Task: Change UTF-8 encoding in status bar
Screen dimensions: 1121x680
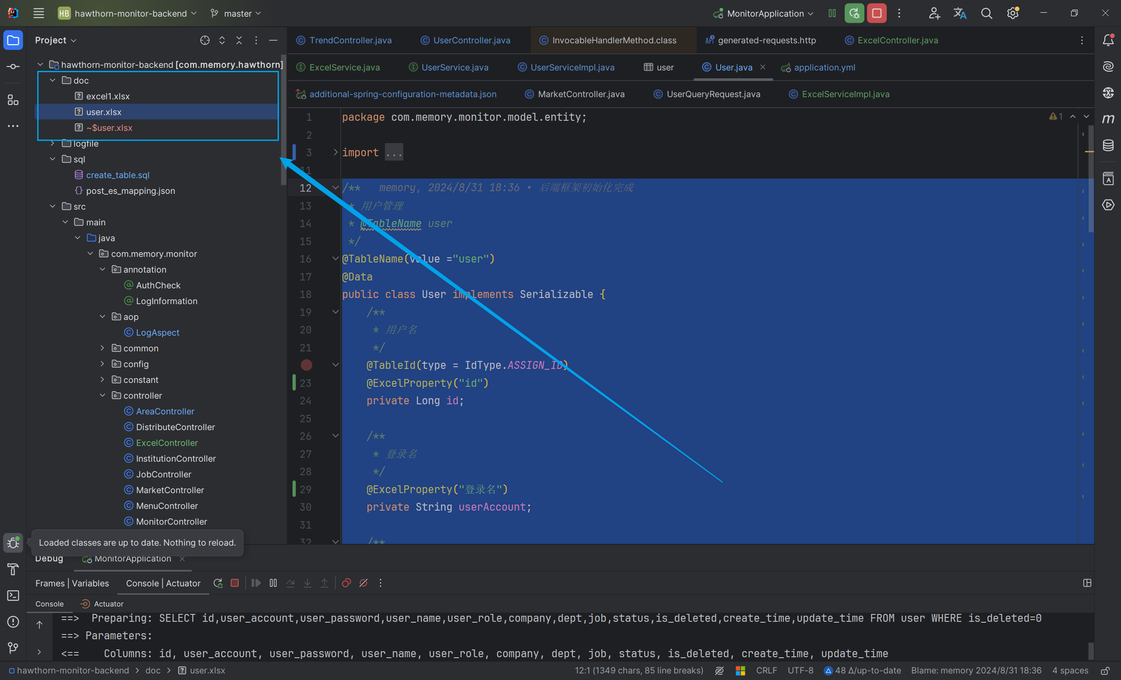Action: tap(800, 671)
